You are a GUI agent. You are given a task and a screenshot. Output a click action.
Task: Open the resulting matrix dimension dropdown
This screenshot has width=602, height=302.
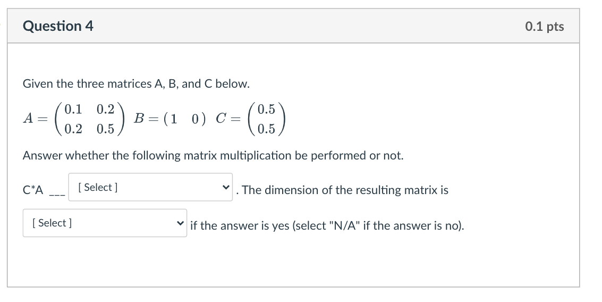pos(104,223)
